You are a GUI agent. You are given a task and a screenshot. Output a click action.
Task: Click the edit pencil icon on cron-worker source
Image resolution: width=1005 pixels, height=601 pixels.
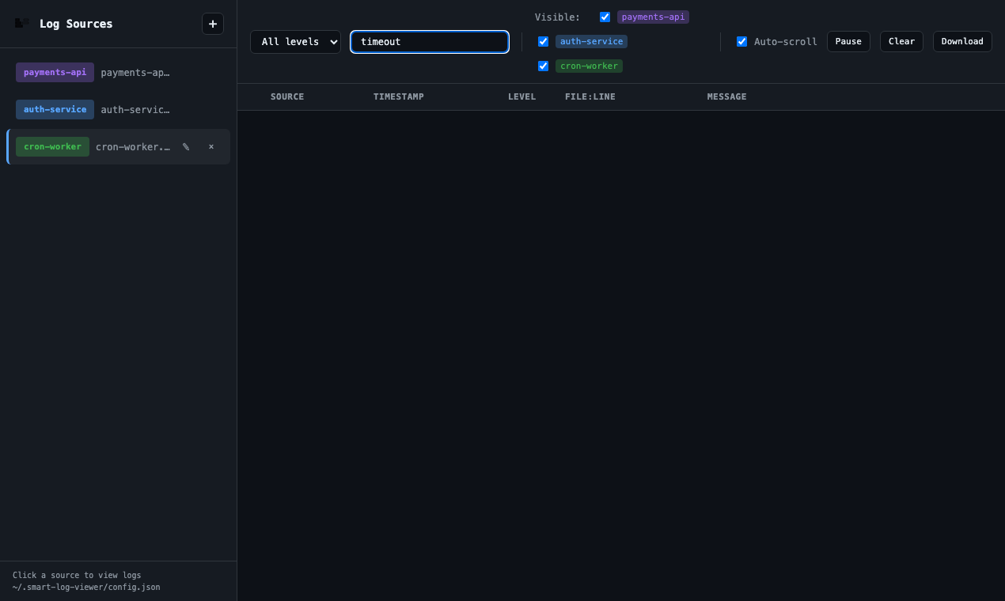click(185, 146)
